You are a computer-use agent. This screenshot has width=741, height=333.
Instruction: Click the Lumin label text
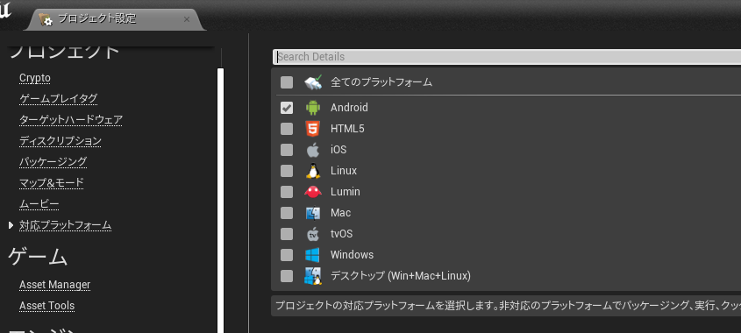click(x=345, y=192)
